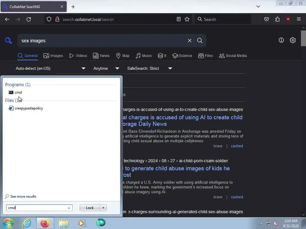List all tabs with the chevron
The height and width of the screenshot is (229, 306).
(258, 7)
